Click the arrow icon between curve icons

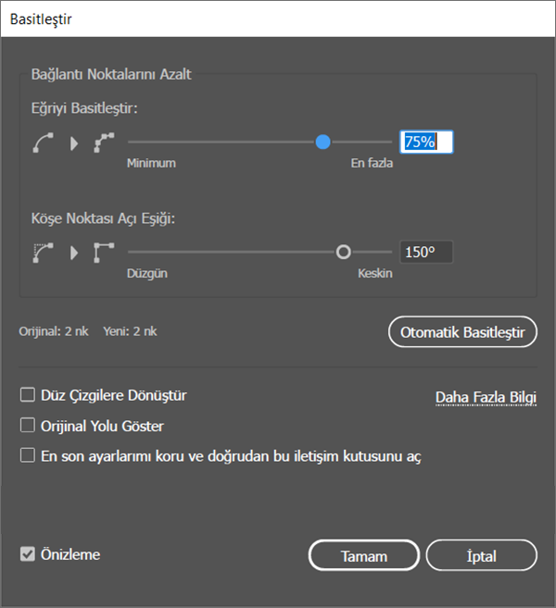coord(74,143)
